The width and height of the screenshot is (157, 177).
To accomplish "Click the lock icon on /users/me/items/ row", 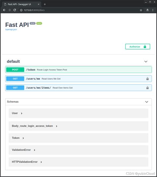I will 147,88.
